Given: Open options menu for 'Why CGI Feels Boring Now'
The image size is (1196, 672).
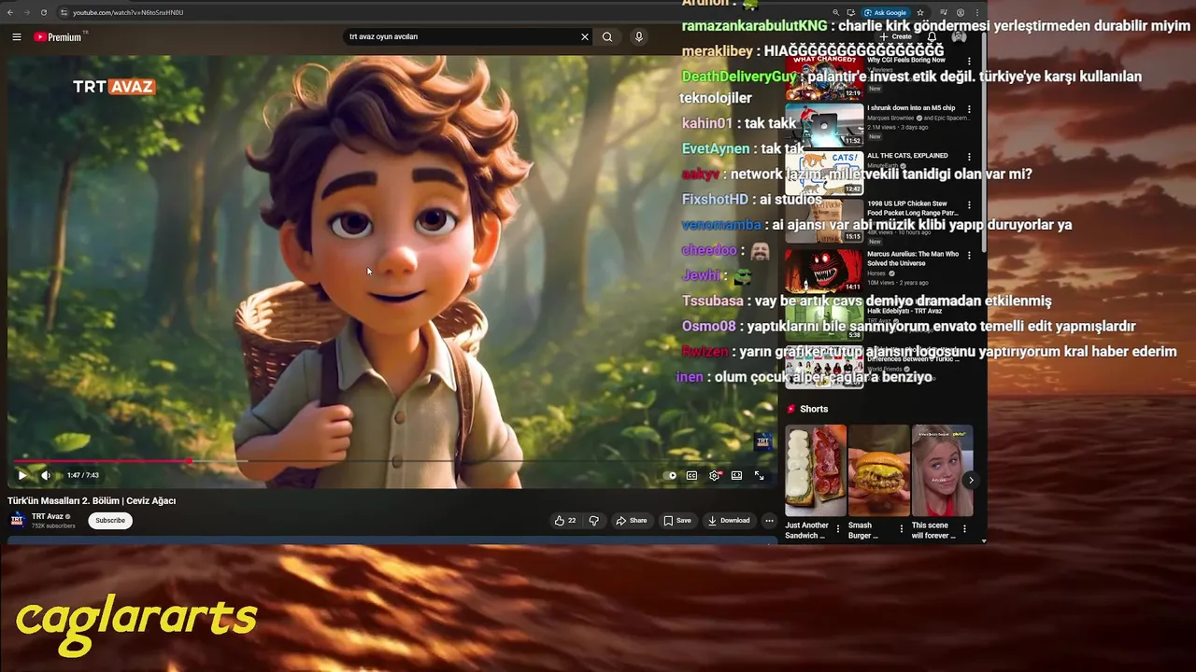Looking at the screenshot, I should 969,62.
